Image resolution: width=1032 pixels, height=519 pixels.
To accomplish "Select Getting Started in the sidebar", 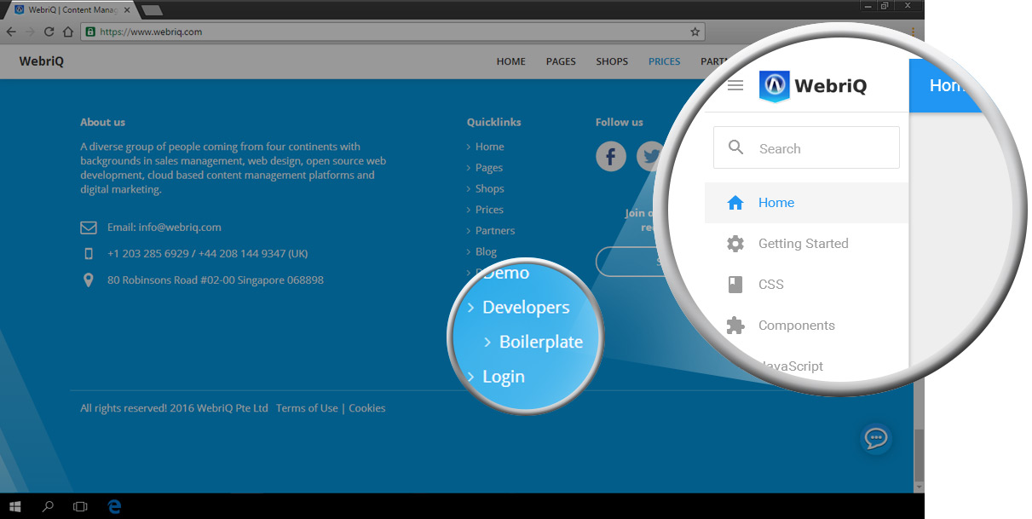I will coord(803,244).
